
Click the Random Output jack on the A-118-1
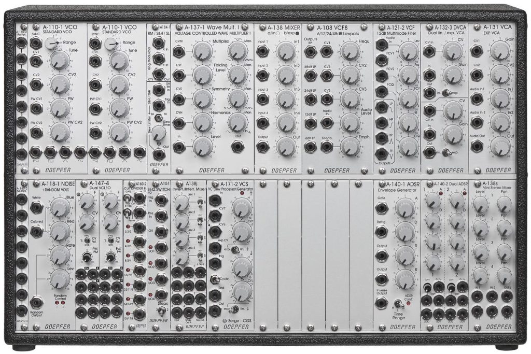point(36,302)
